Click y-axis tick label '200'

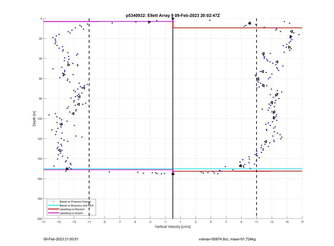tap(40, 219)
